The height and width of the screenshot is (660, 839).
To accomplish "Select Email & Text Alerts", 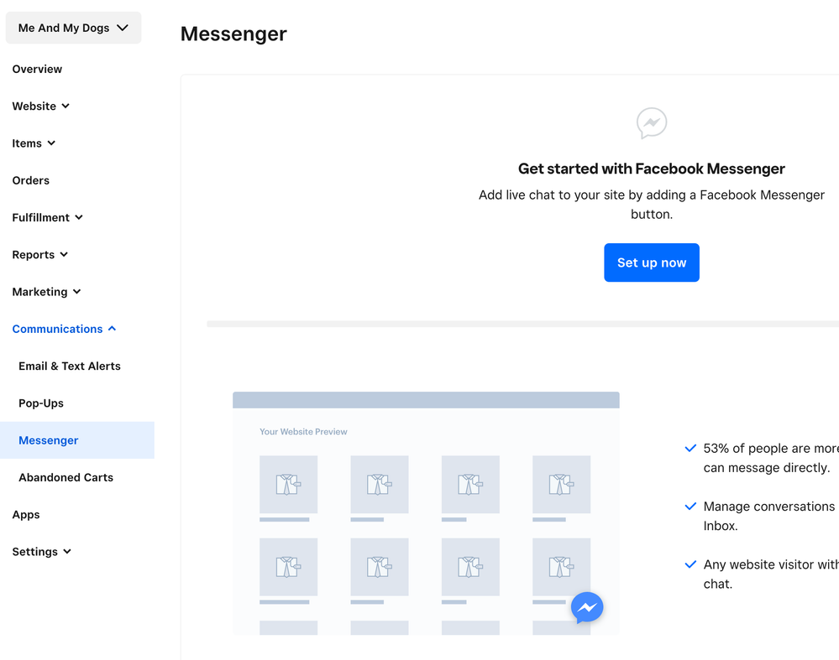I will 70,366.
